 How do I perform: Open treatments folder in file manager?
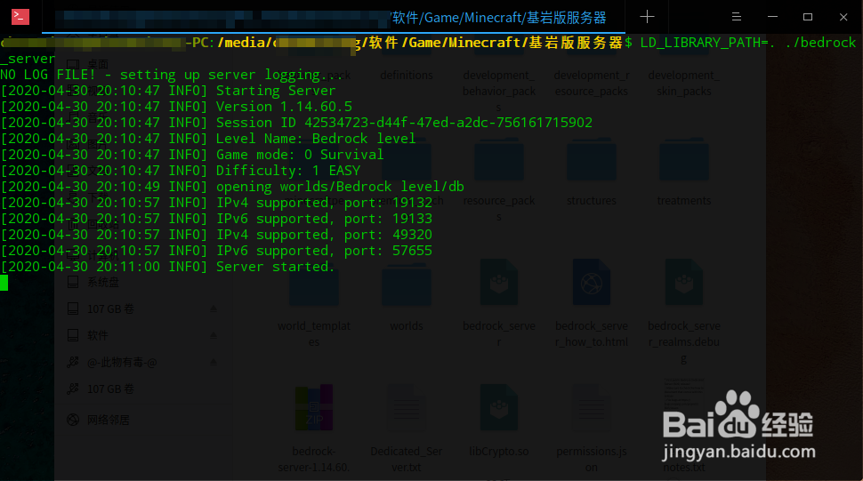tap(683, 160)
